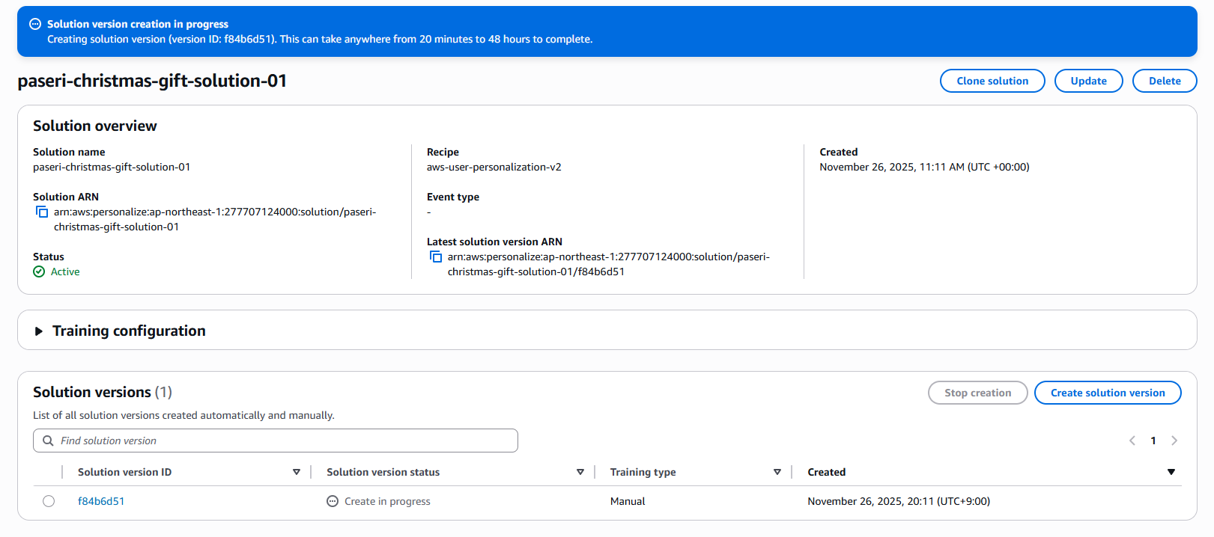Focus the Find solution version search field
Image resolution: width=1214 pixels, height=537 pixels.
(285, 441)
